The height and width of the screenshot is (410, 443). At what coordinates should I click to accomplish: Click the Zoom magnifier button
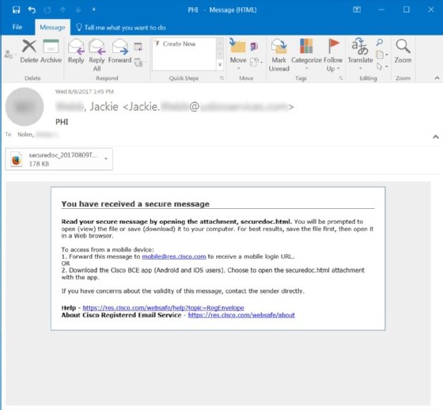pyautogui.click(x=403, y=51)
